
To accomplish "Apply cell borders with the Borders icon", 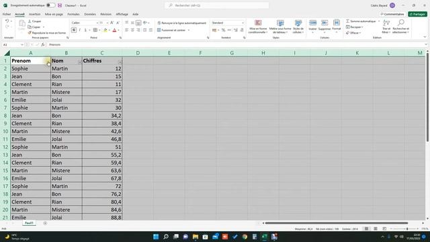I will [x=95, y=30].
